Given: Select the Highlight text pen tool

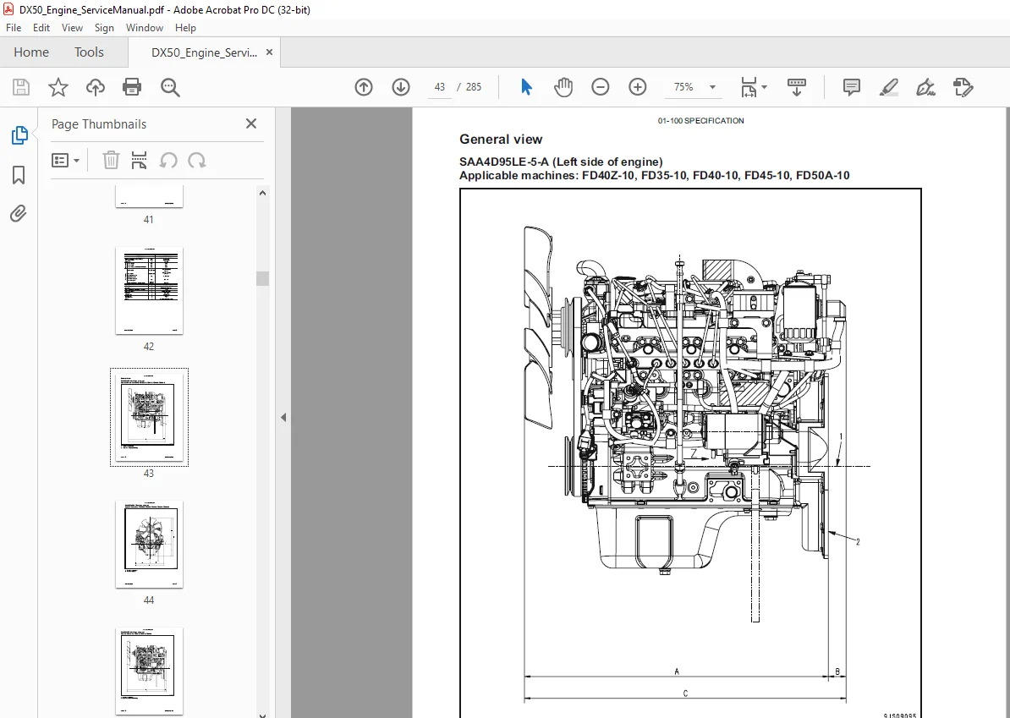Looking at the screenshot, I should 889,87.
